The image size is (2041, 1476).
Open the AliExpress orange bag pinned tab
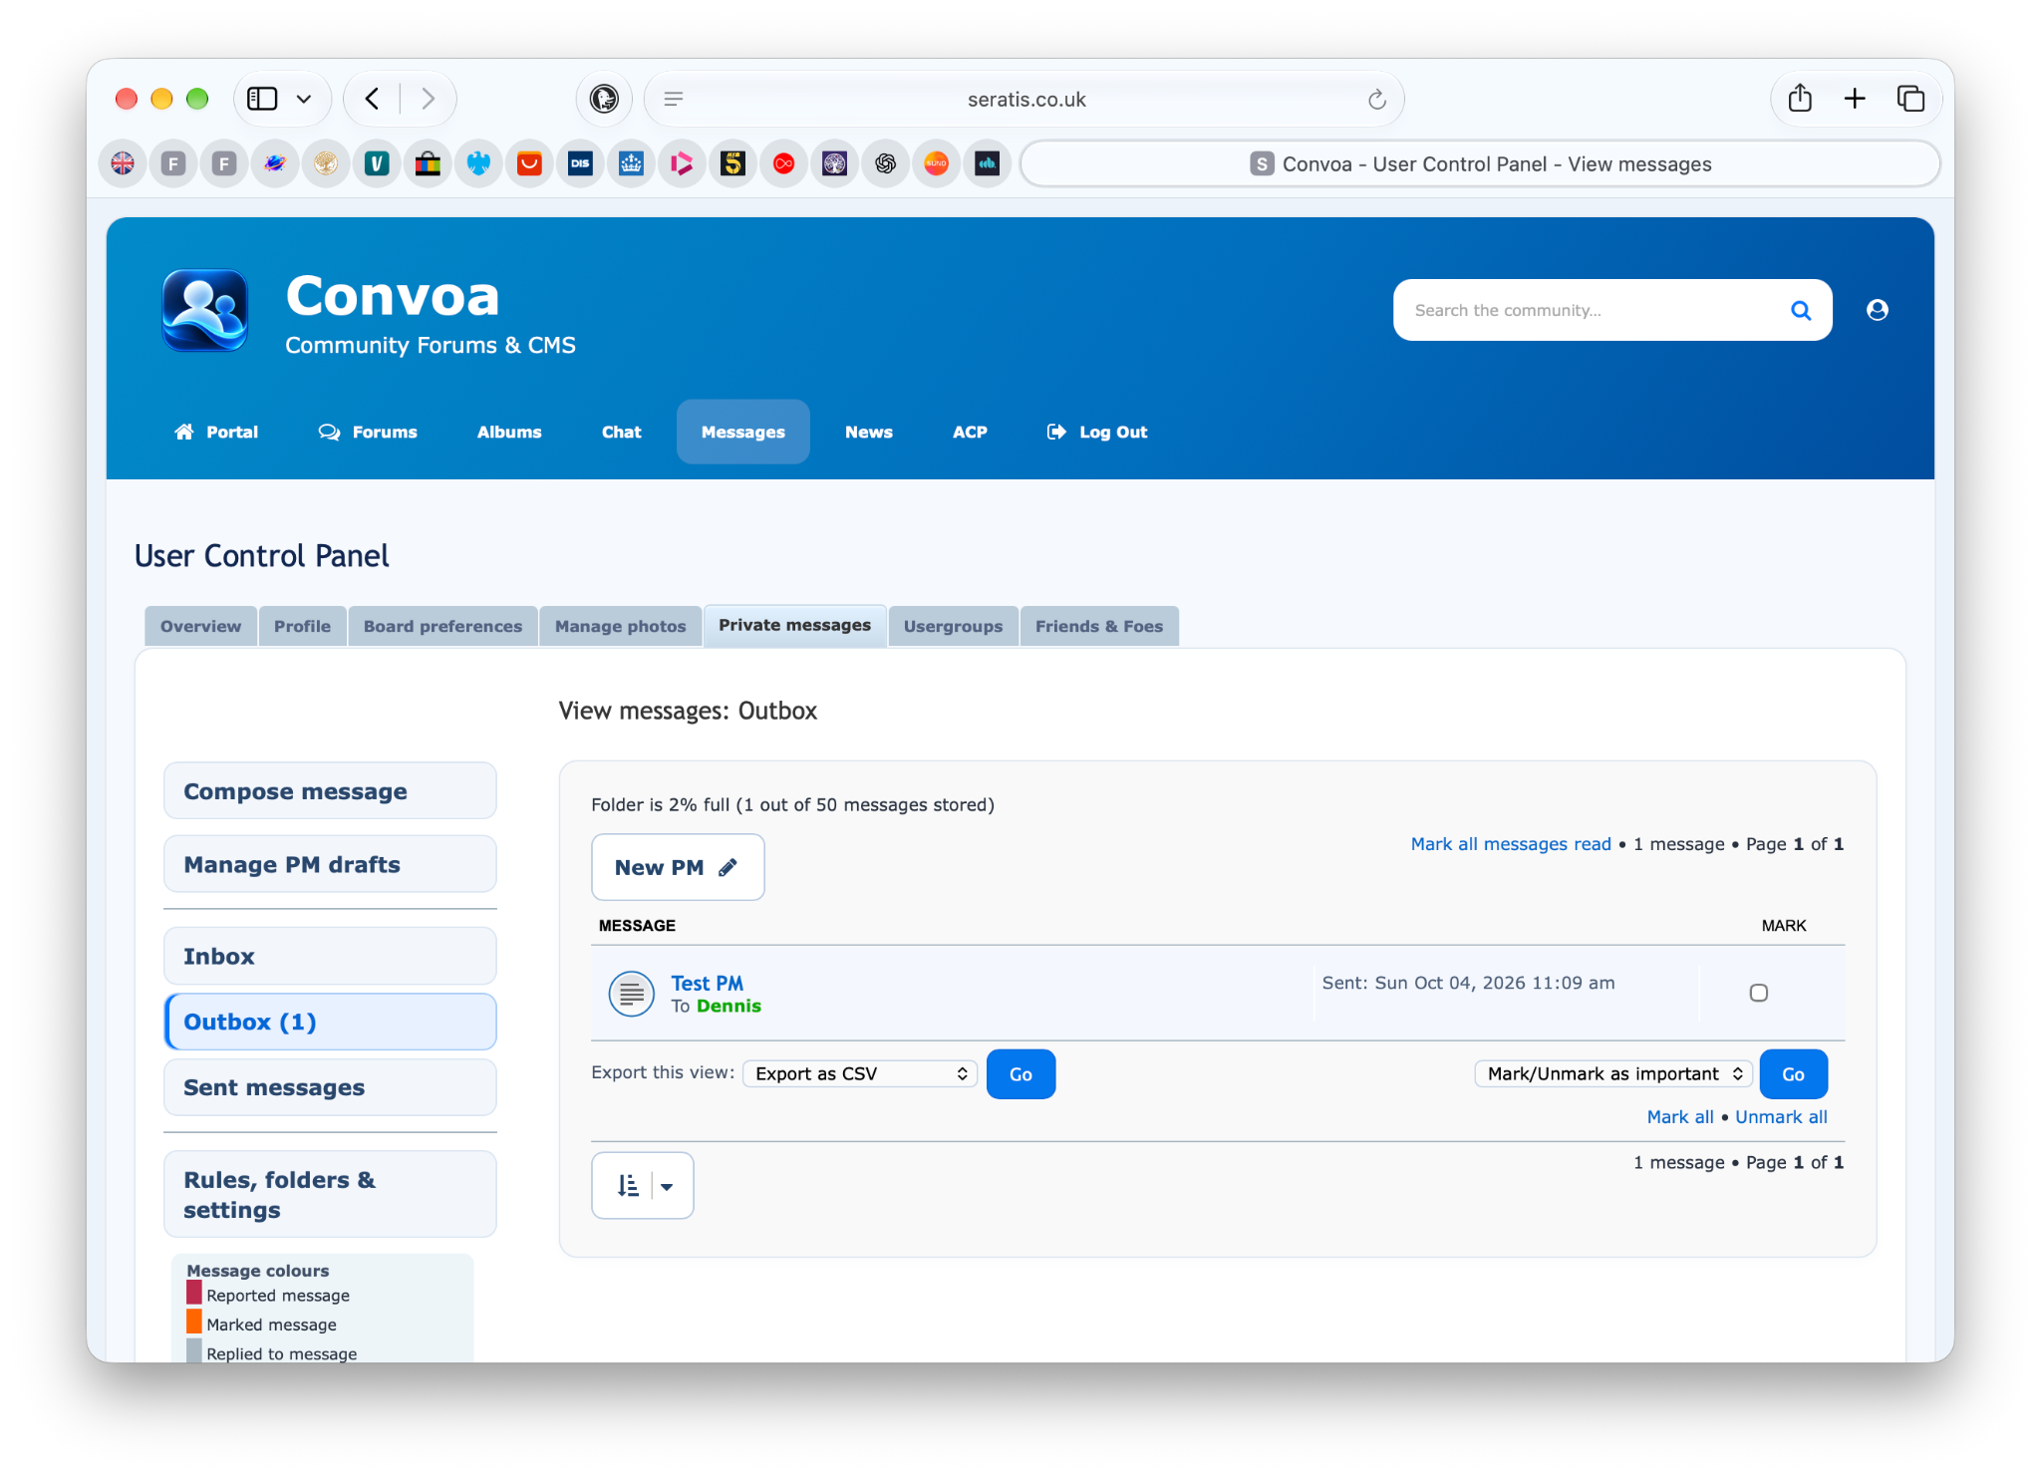pos(529,163)
